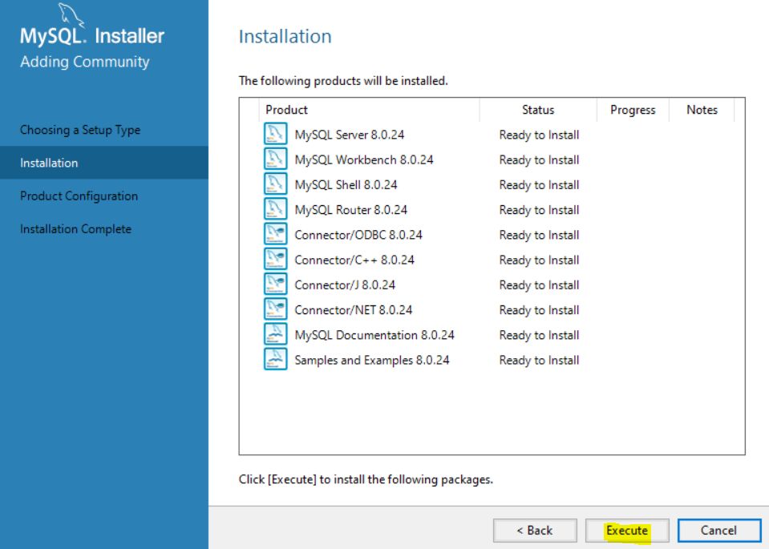Select the MySQL Router 8.0.24 row text
Screen dimensions: 769x549
[350, 210]
